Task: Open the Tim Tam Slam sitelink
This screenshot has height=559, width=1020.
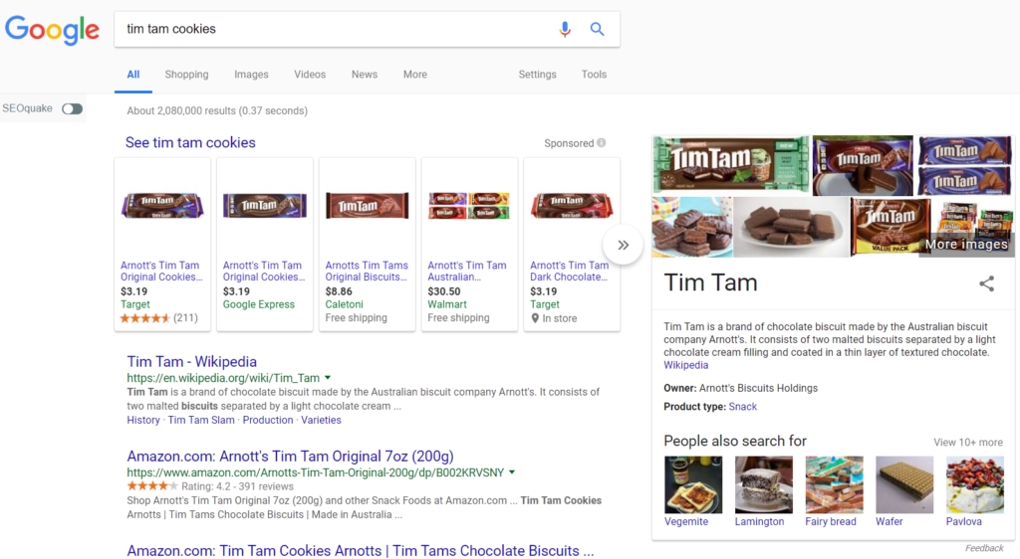Action: coord(201,420)
